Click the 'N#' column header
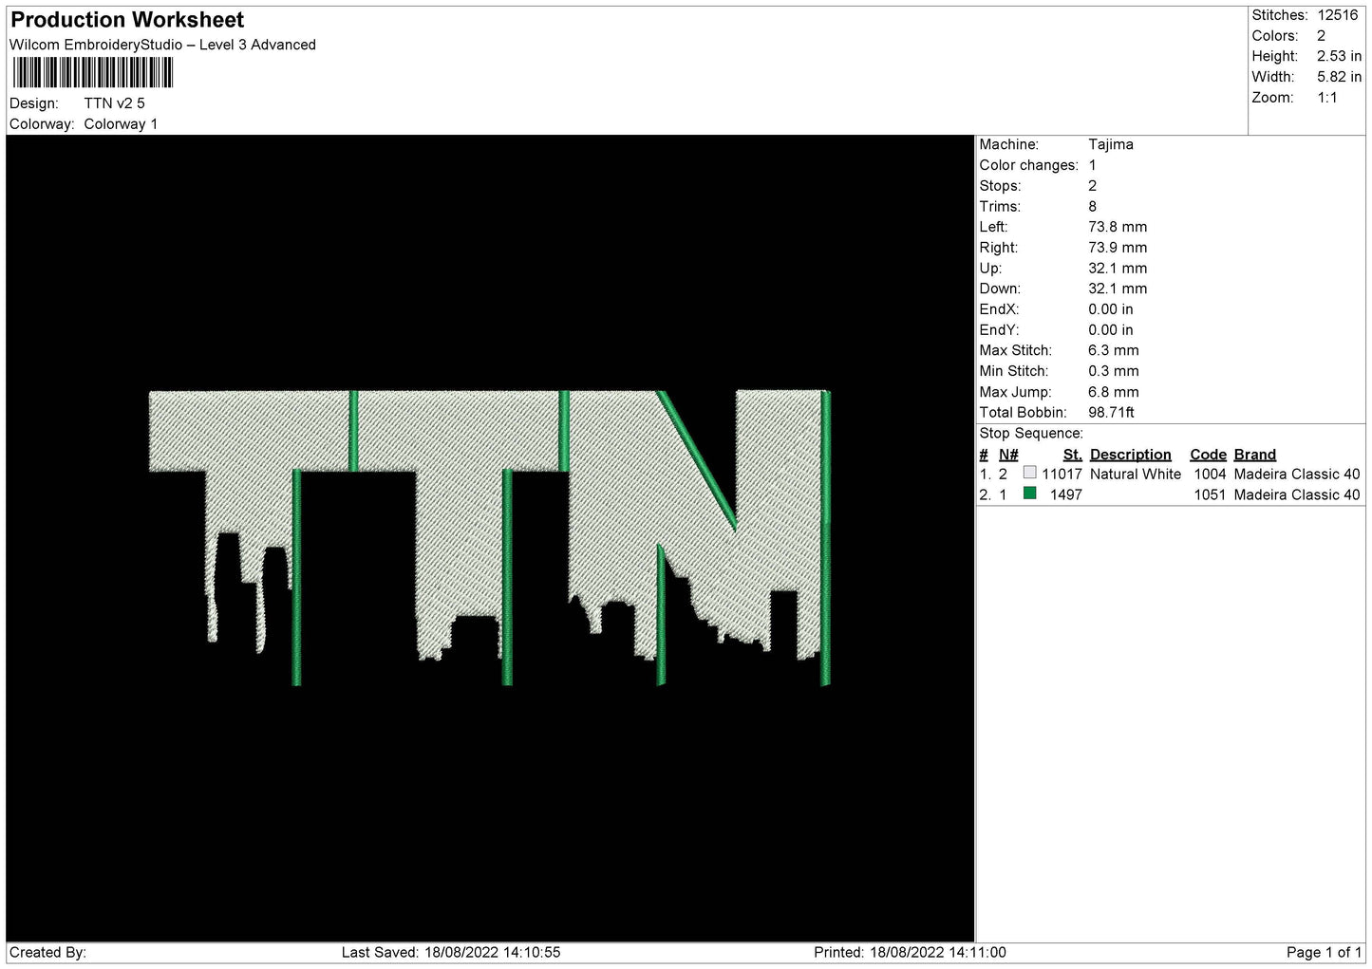The width and height of the screenshot is (1372, 969). pyautogui.click(x=1008, y=455)
